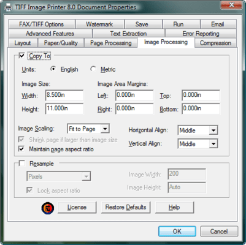Open the Vertical Align dropdown

pyautogui.click(x=198, y=144)
